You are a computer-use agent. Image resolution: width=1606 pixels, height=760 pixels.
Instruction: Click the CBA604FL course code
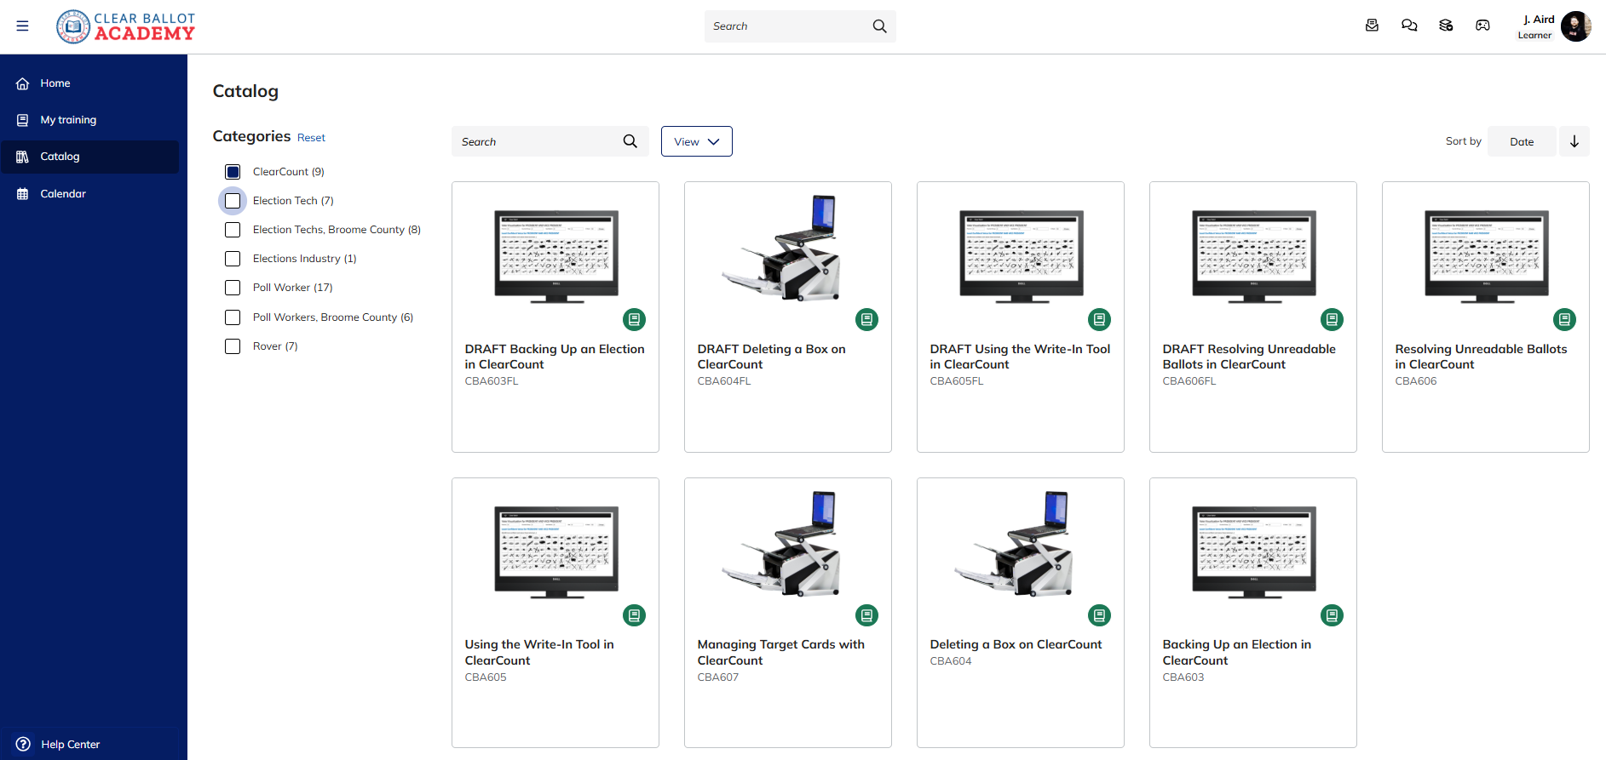pyautogui.click(x=724, y=381)
